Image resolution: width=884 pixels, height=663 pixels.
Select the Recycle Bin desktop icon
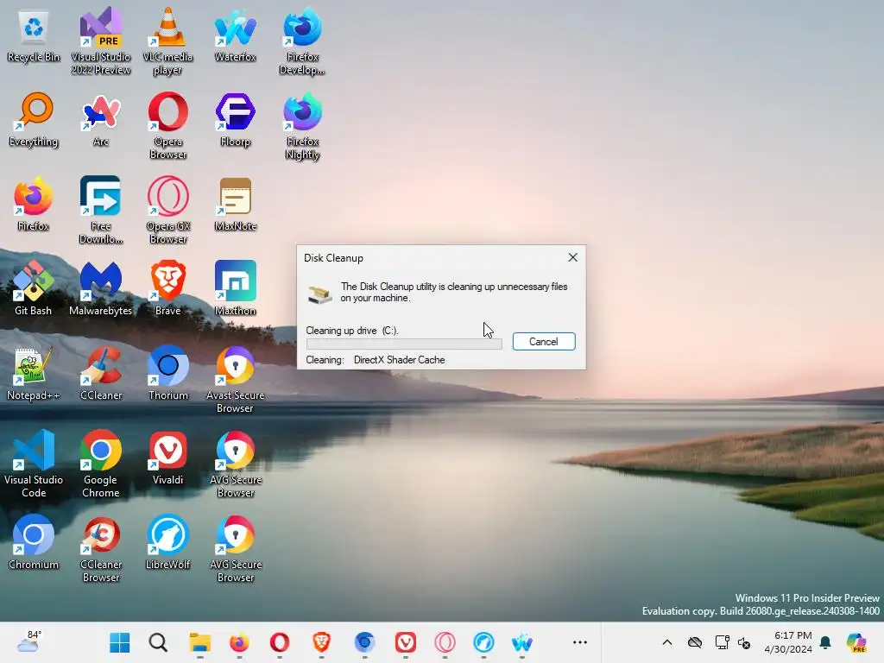pyautogui.click(x=34, y=36)
